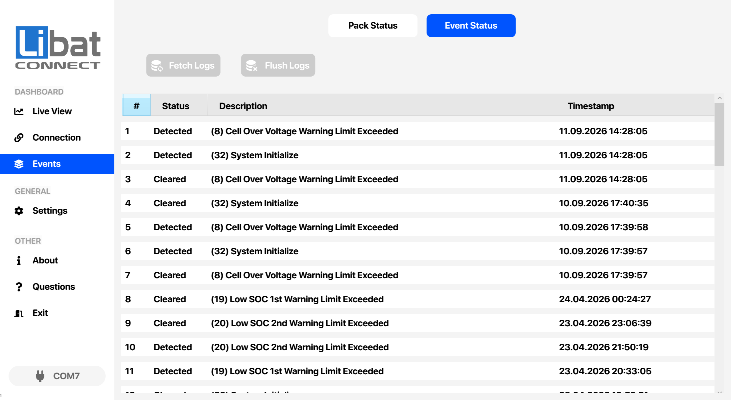Select row 1 Cell Over Voltage description
This screenshot has height=400, width=731.
(x=304, y=131)
